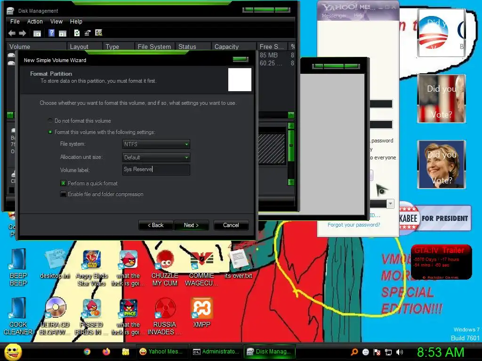Click the Type column header
482x361 pixels.
[119, 47]
